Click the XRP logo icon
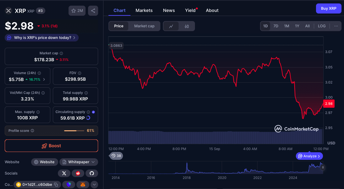This screenshot has width=344, height=189. click(x=8, y=11)
